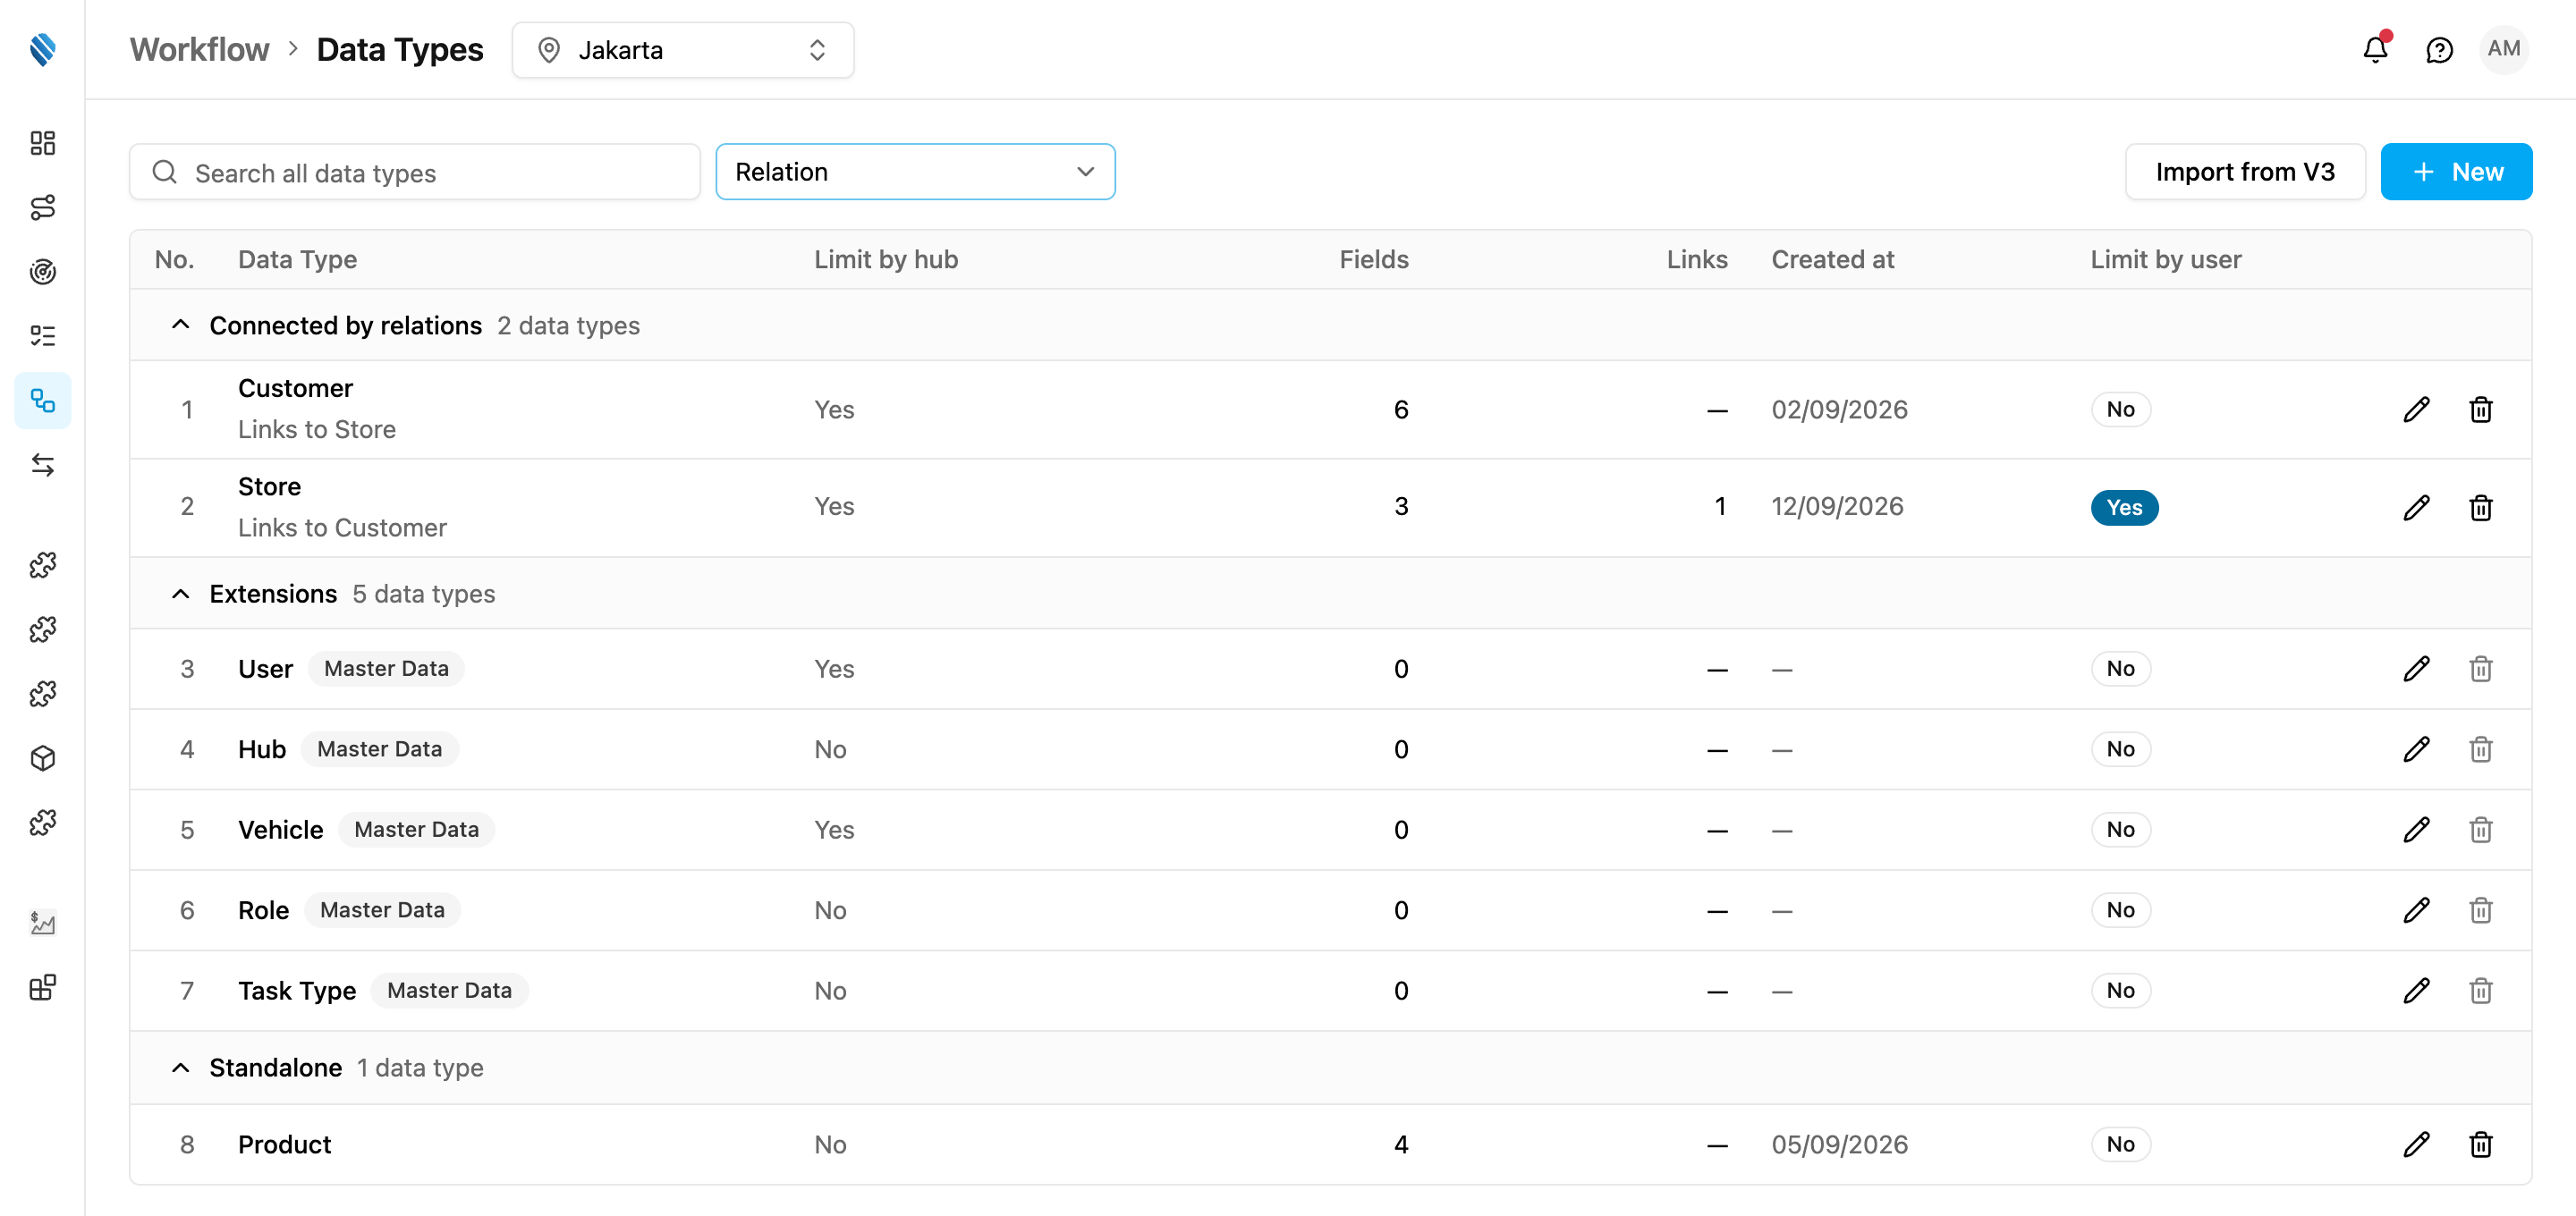The width and height of the screenshot is (2576, 1216).
Task: Edit the Customer data type
Action: click(2416, 409)
